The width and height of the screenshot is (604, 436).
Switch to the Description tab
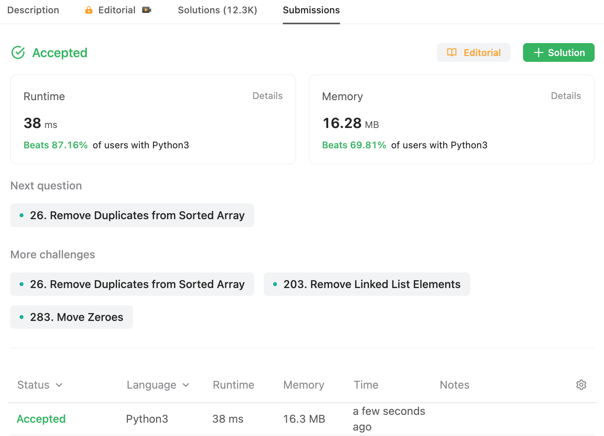coord(33,10)
